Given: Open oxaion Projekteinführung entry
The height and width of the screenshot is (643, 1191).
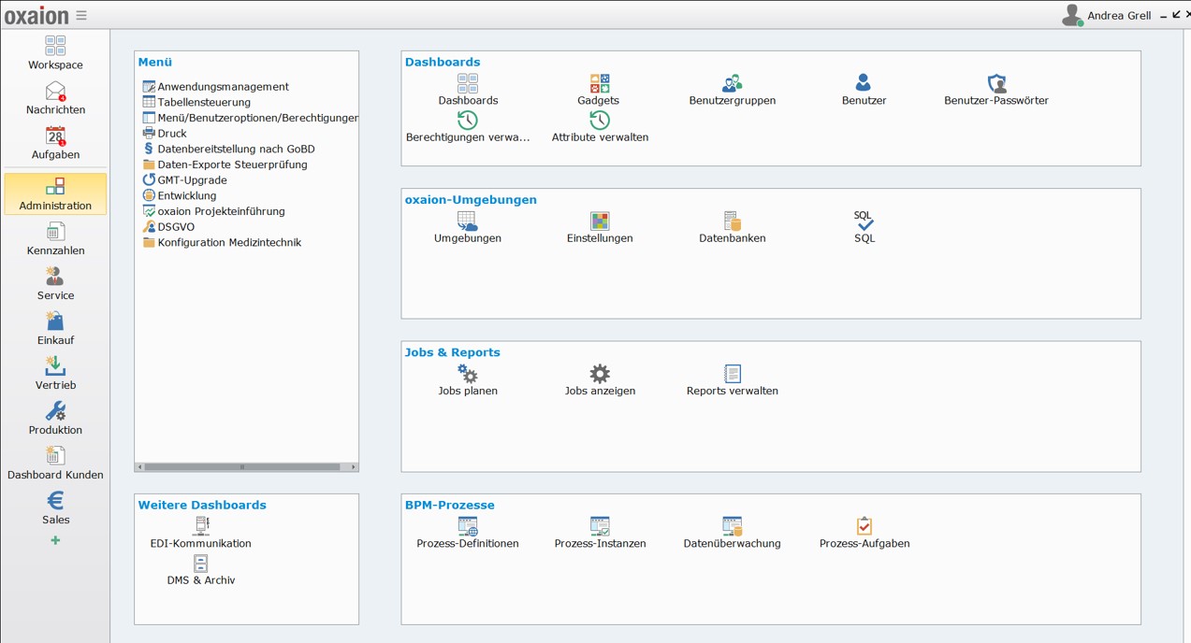Looking at the screenshot, I should (213, 211).
